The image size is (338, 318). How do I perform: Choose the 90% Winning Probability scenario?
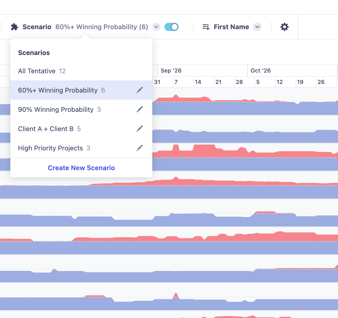point(81,110)
